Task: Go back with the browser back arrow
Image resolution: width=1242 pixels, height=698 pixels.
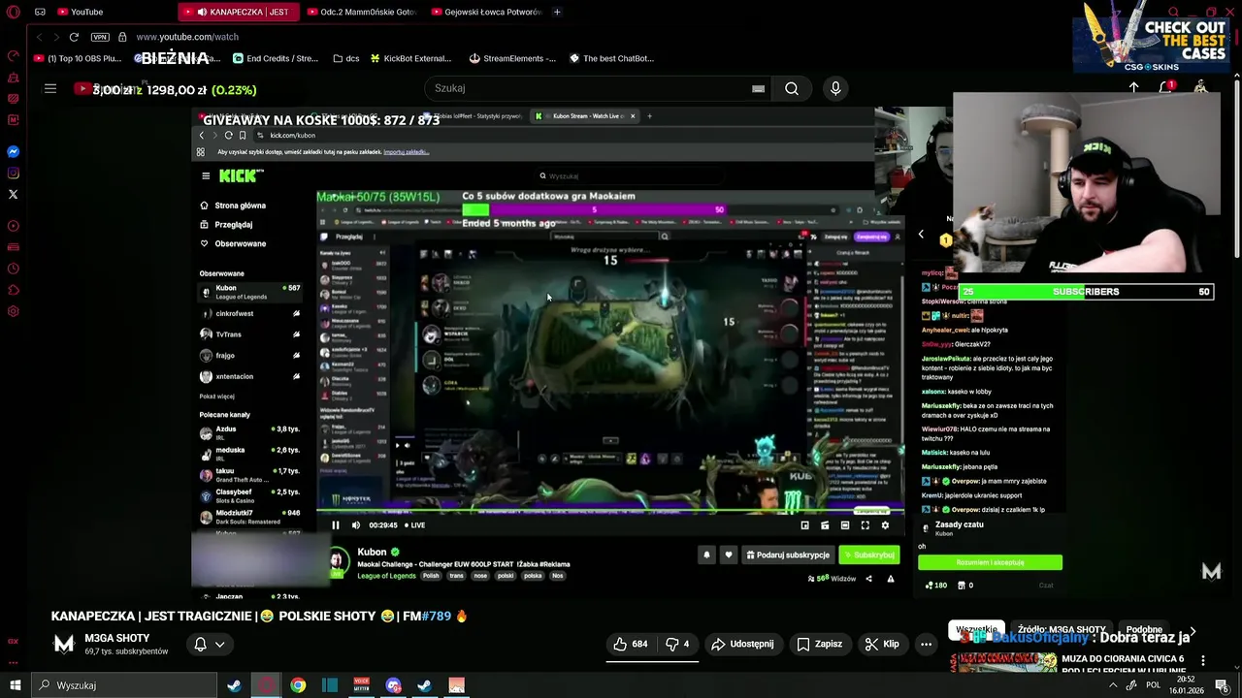Action: click(39, 37)
